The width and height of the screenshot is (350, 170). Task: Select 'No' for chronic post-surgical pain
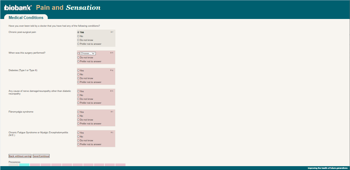78,36
